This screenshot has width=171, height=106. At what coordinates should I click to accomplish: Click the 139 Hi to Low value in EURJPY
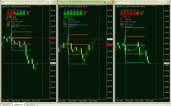tap(65, 24)
